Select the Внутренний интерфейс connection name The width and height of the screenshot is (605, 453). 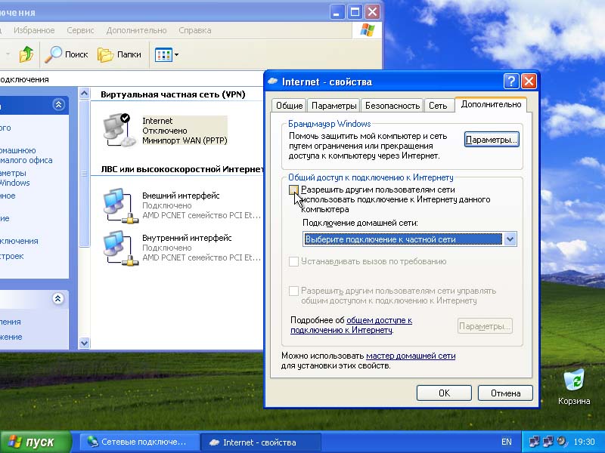tap(187, 238)
